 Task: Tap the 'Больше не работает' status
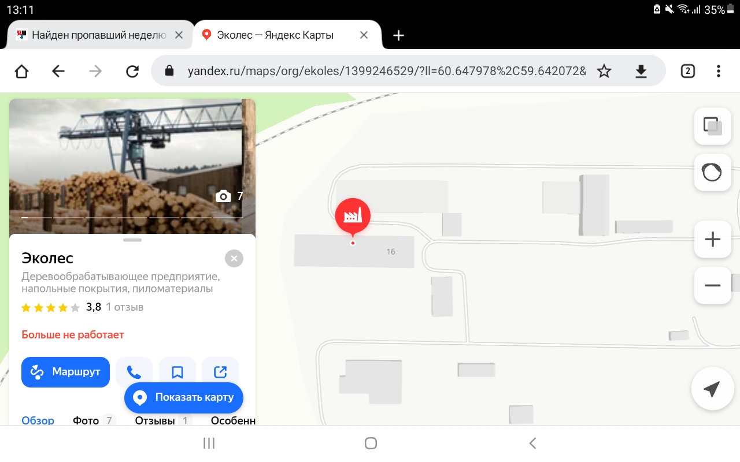coord(73,335)
